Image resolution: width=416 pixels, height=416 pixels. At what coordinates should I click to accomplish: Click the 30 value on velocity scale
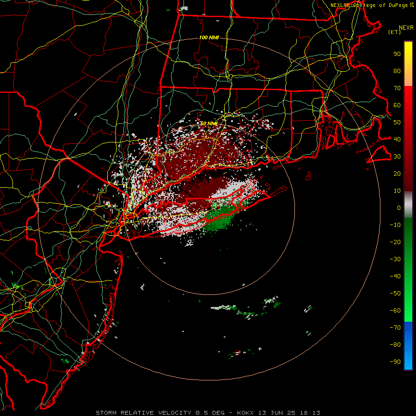pos(397,157)
